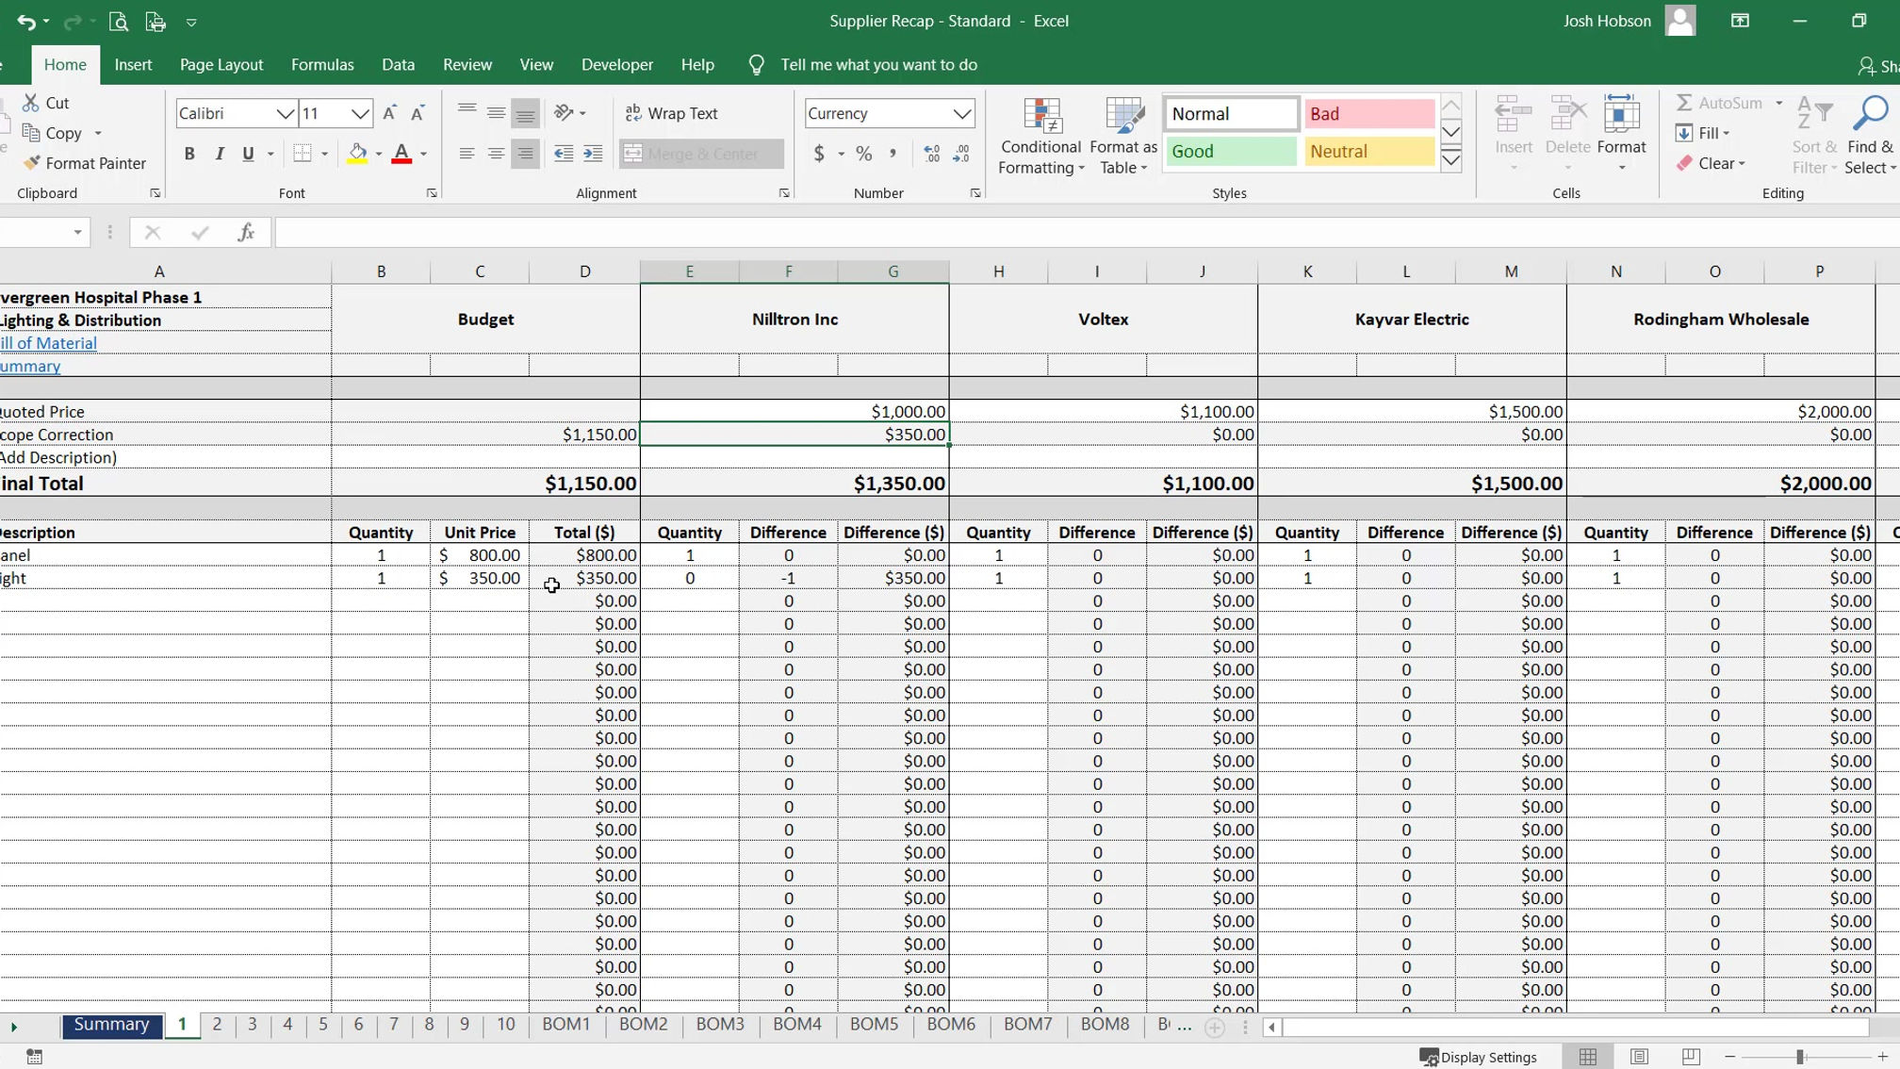Increase font size with the larger A icon
The height and width of the screenshot is (1069, 1900).
[389, 113]
